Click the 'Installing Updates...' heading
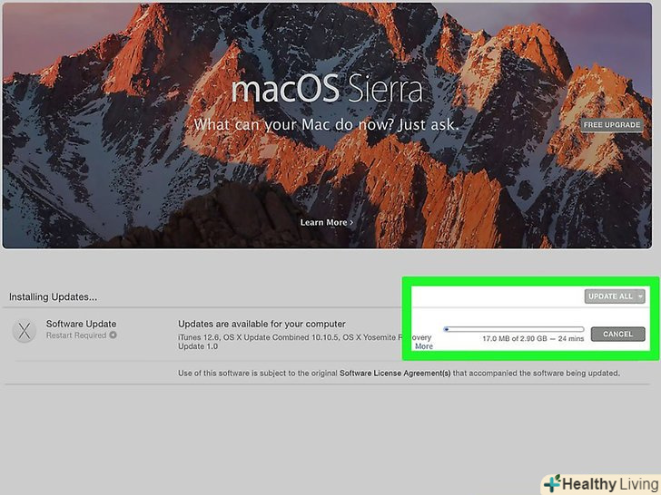Image resolution: width=661 pixels, height=495 pixels. [53, 296]
